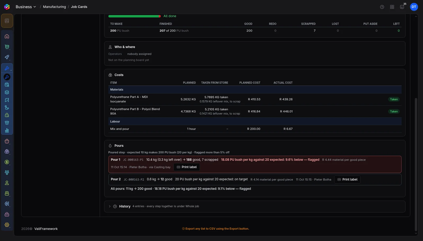Open the rocket icon sidebar section
423x241 pixels.
7,57
